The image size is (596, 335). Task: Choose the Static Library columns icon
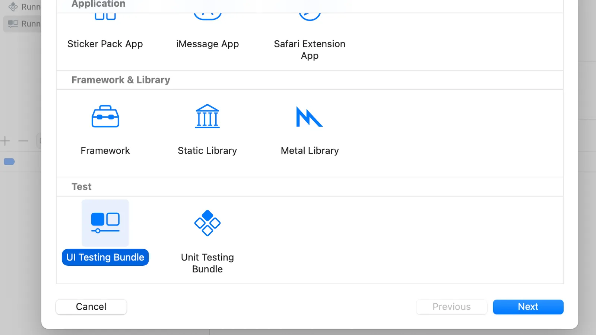207,116
